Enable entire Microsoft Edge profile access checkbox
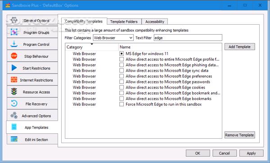The image size is (270, 163). [121, 59]
